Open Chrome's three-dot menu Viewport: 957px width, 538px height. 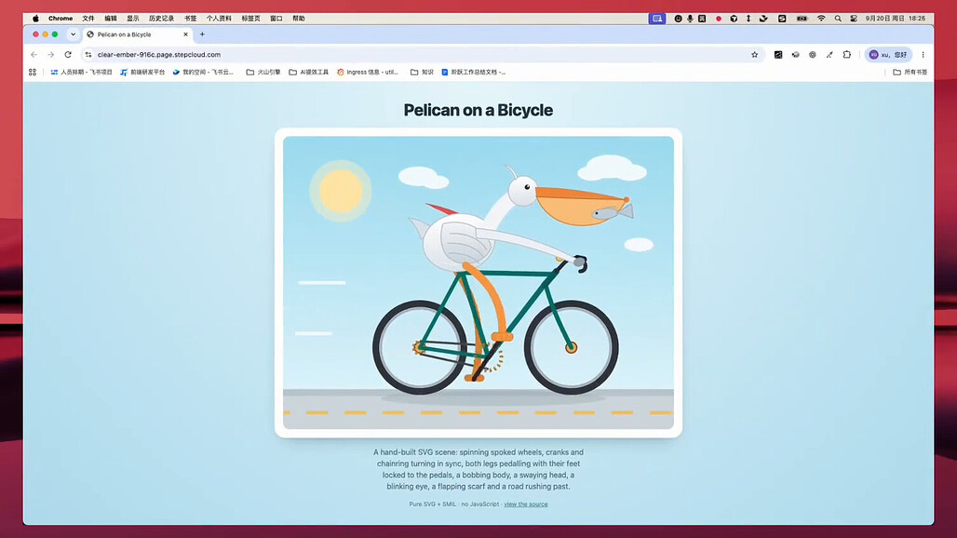pyautogui.click(x=923, y=55)
